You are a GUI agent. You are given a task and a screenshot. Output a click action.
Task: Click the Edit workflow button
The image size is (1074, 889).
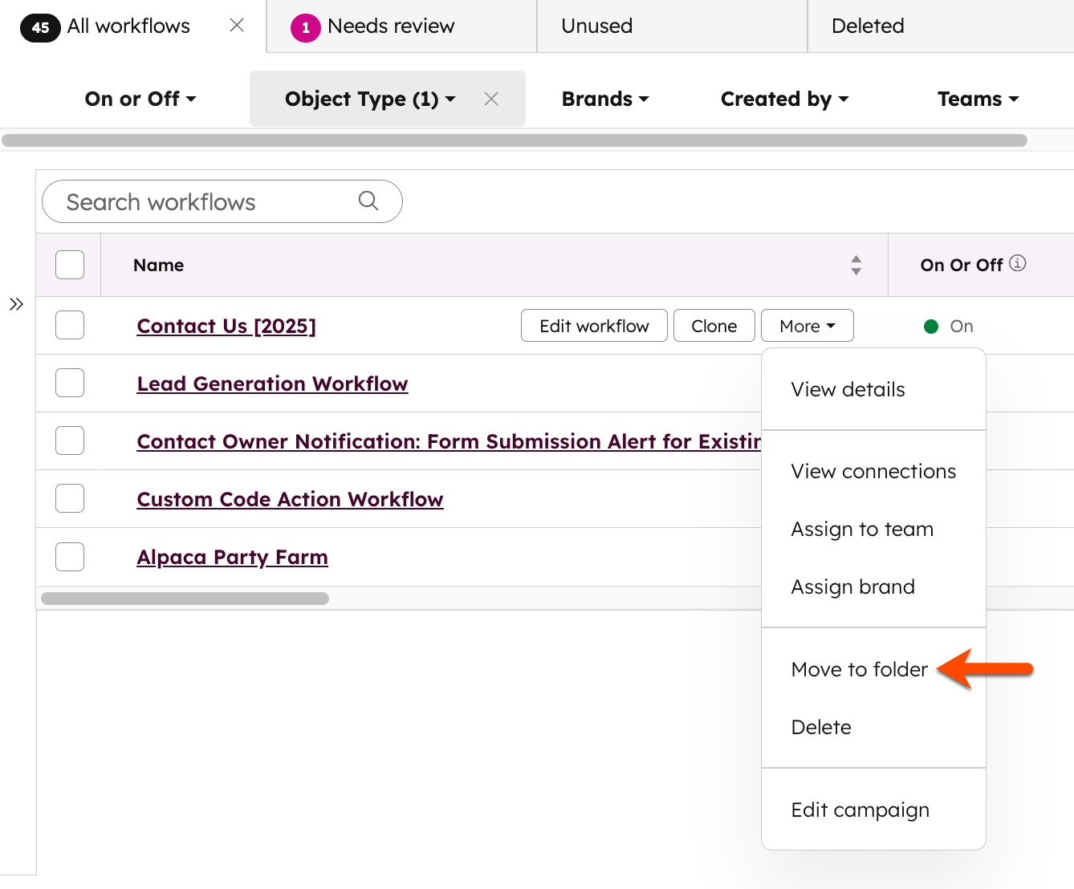click(594, 326)
